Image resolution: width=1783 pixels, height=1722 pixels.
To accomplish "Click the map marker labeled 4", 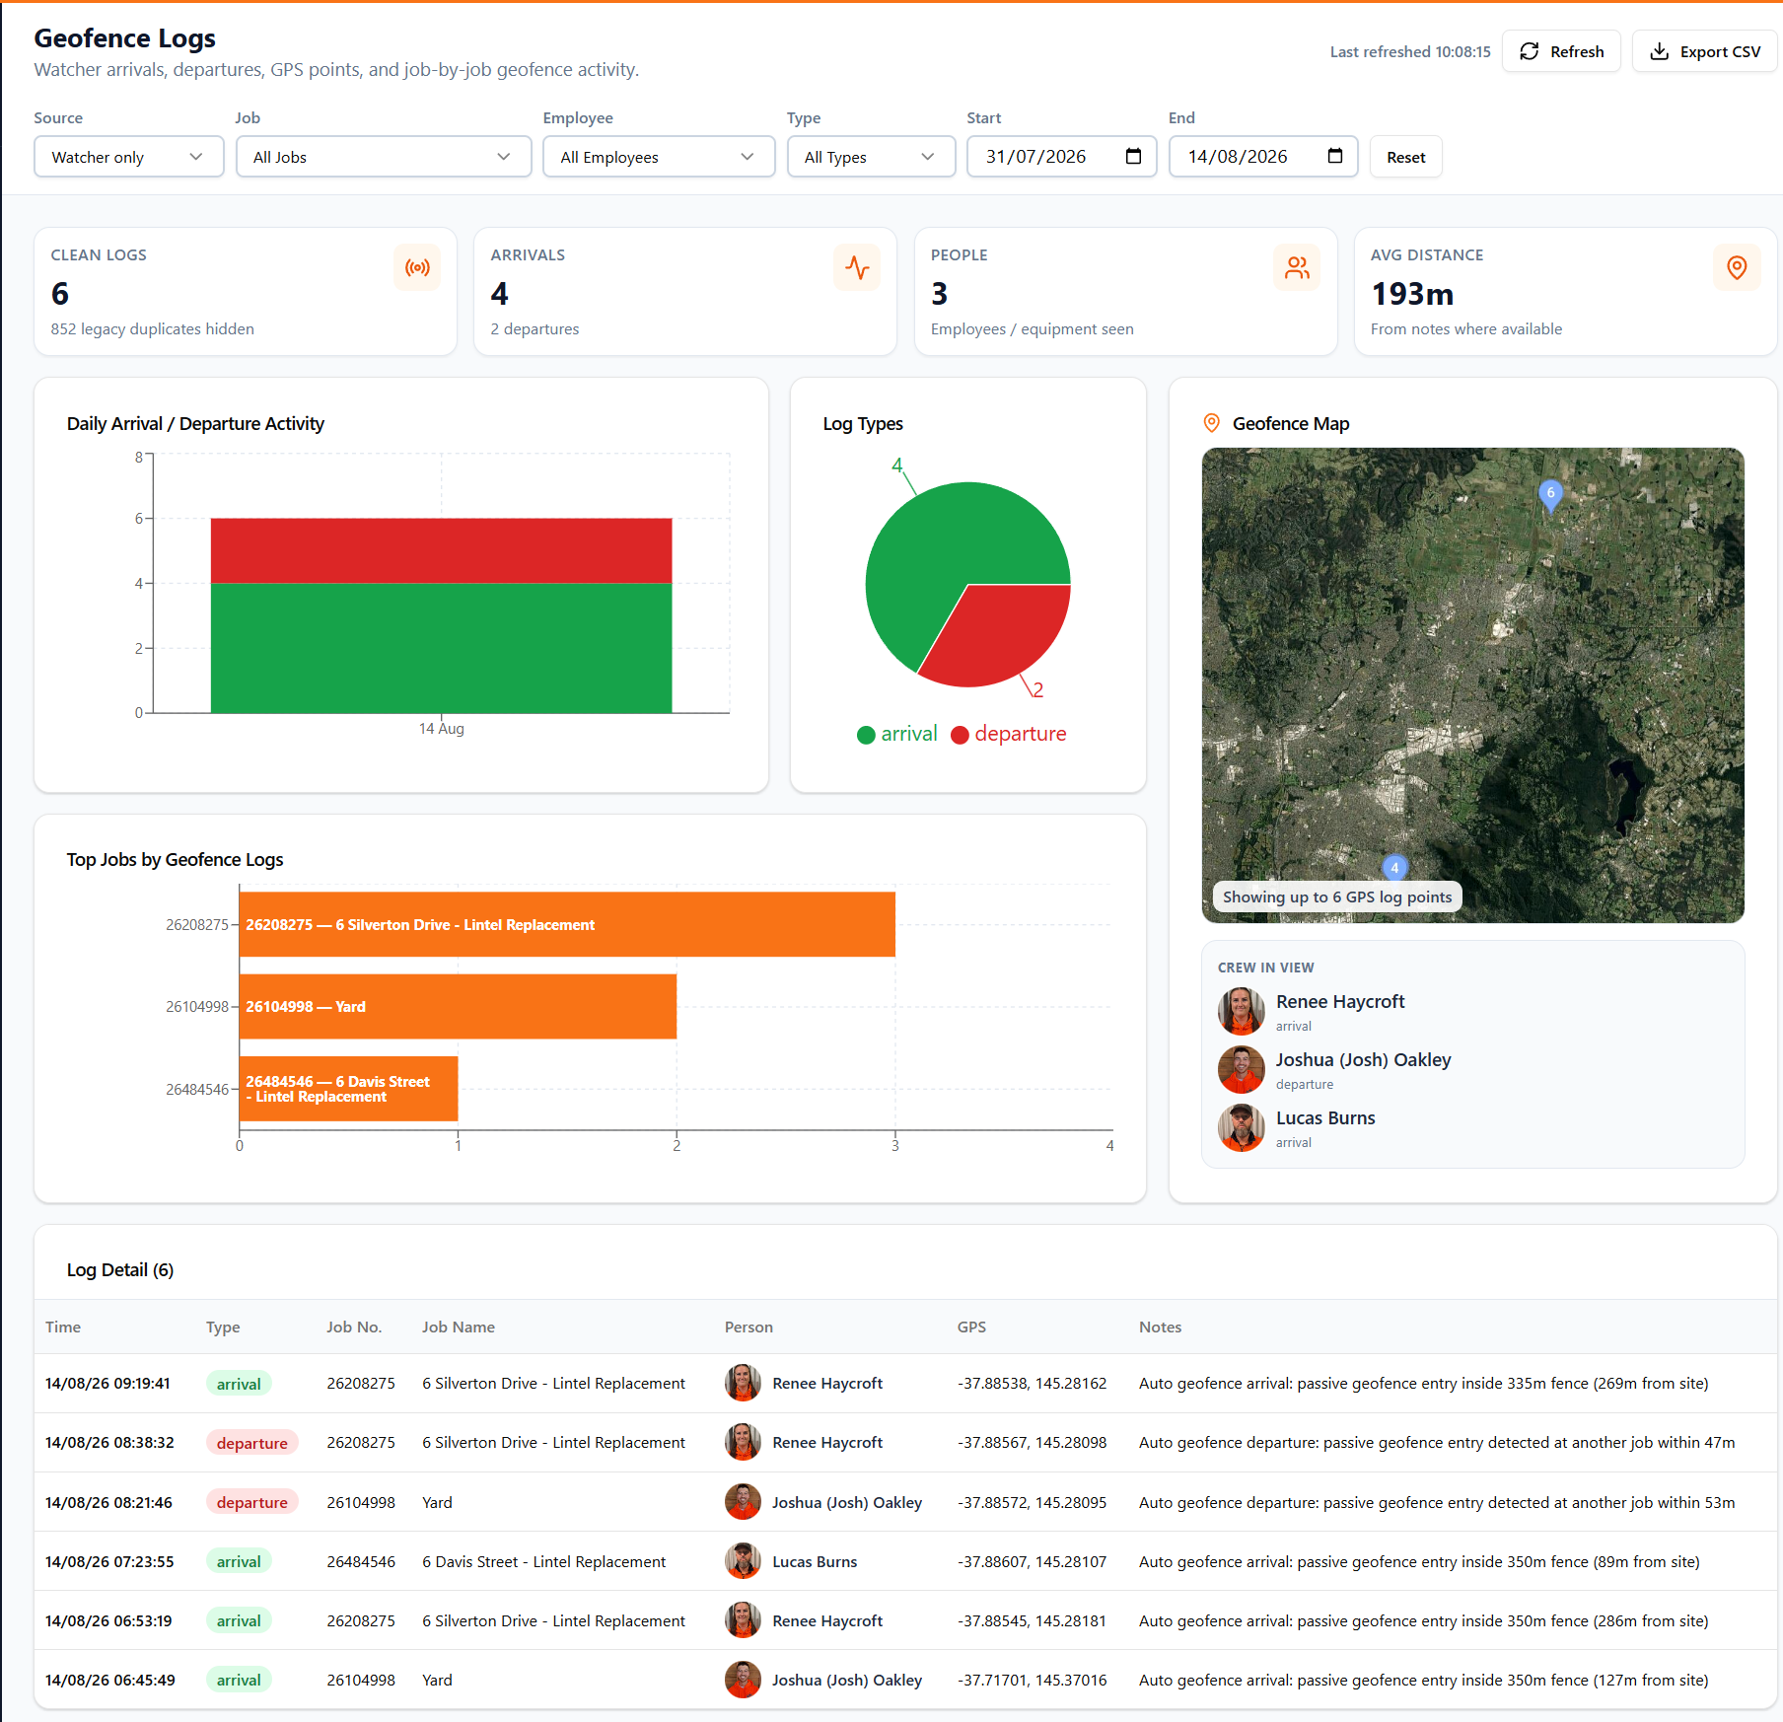I will click(x=1394, y=867).
